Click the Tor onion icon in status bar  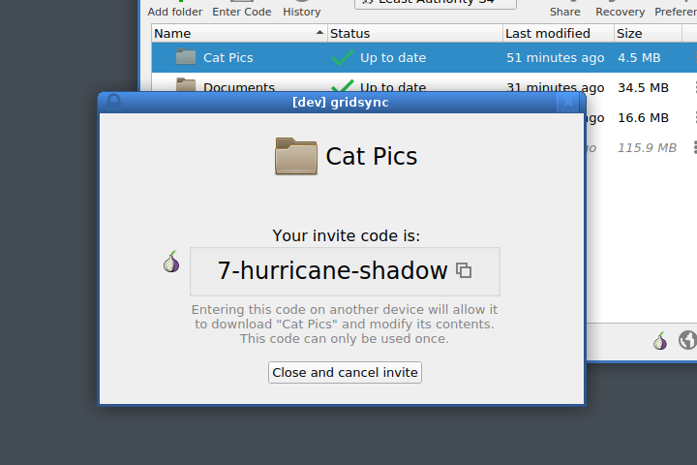coord(660,341)
